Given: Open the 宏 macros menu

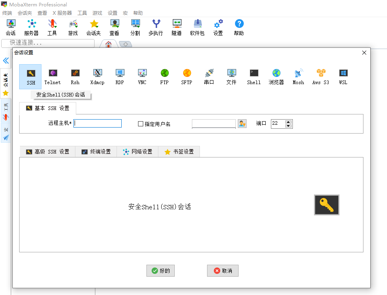Looking at the screenshot, I should pyautogui.click(x=125, y=13).
